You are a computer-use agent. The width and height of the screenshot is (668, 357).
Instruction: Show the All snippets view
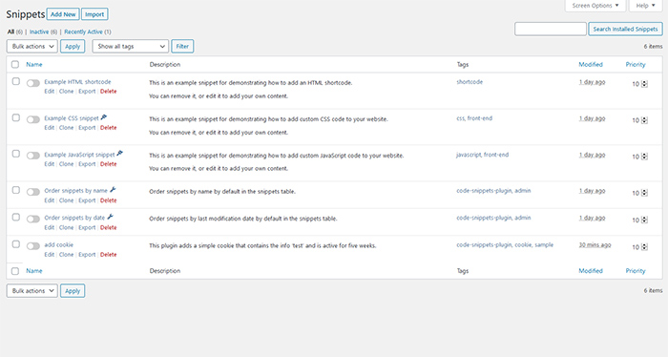10,31
